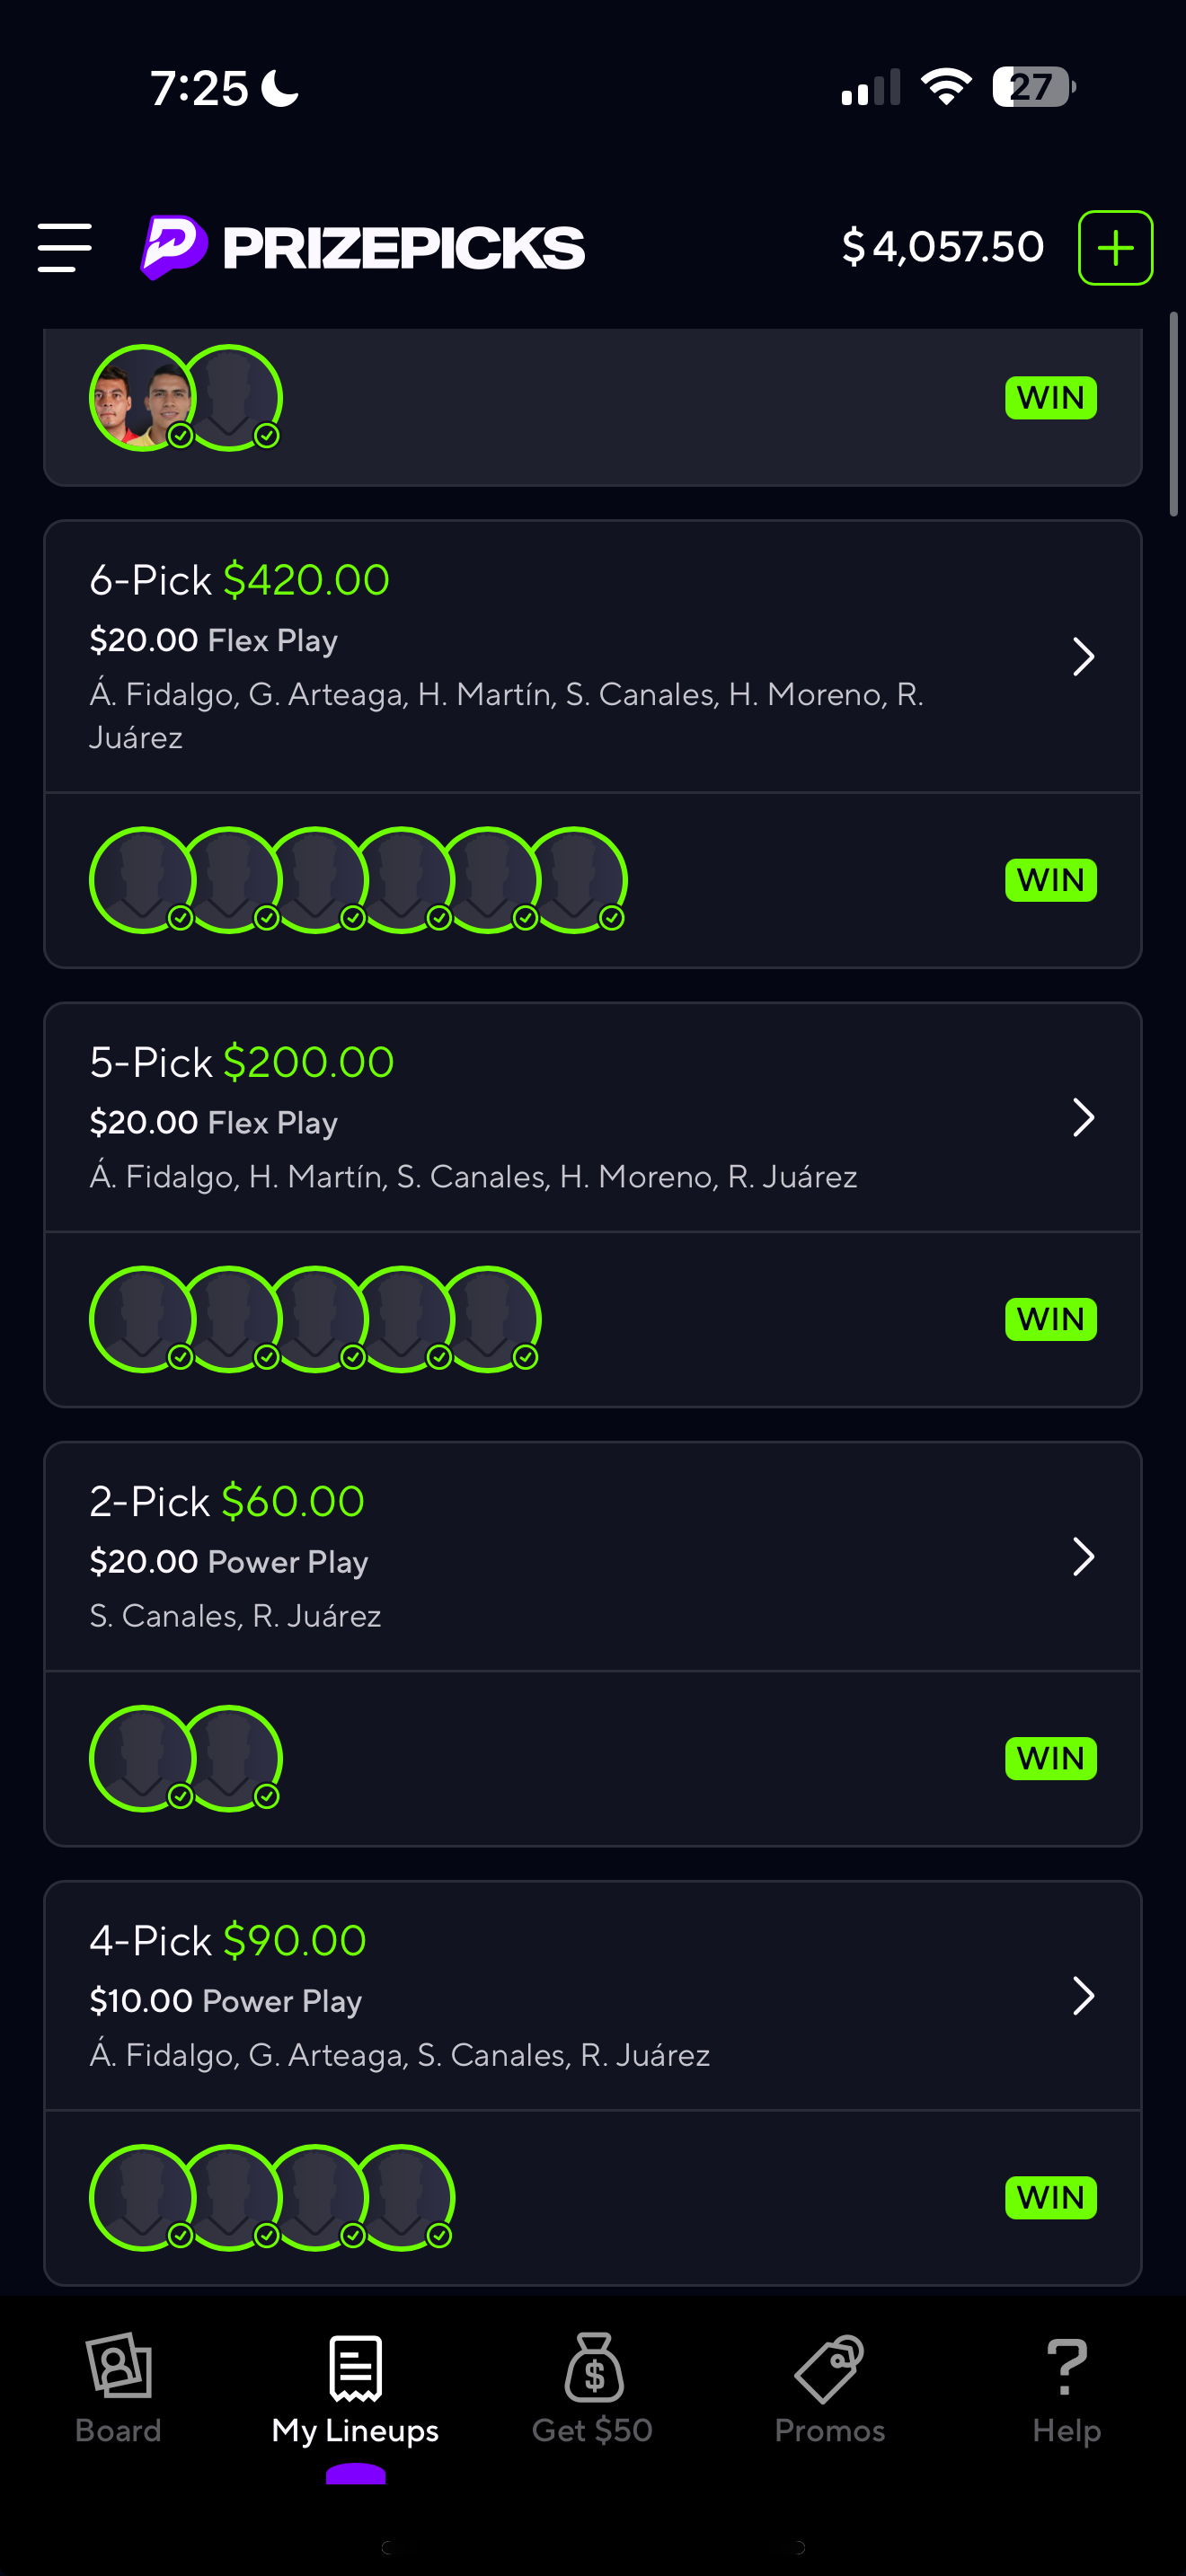Tap the account balance $4,057.50
The width and height of the screenshot is (1186, 2576).
point(943,247)
